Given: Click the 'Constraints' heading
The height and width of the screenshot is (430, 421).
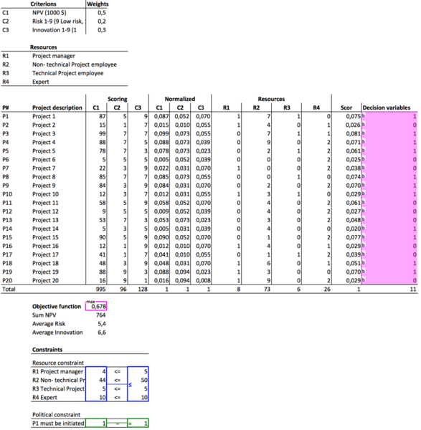Looking at the screenshot, I should 47,350.
